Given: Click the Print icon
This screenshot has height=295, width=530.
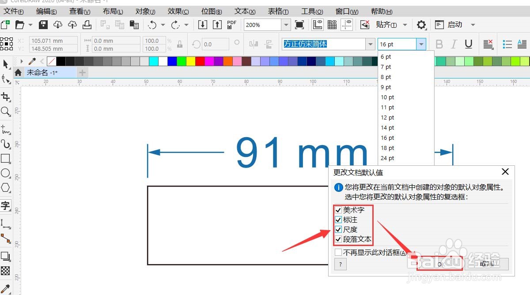Looking at the screenshot, I should pyautogui.click(x=87, y=25).
